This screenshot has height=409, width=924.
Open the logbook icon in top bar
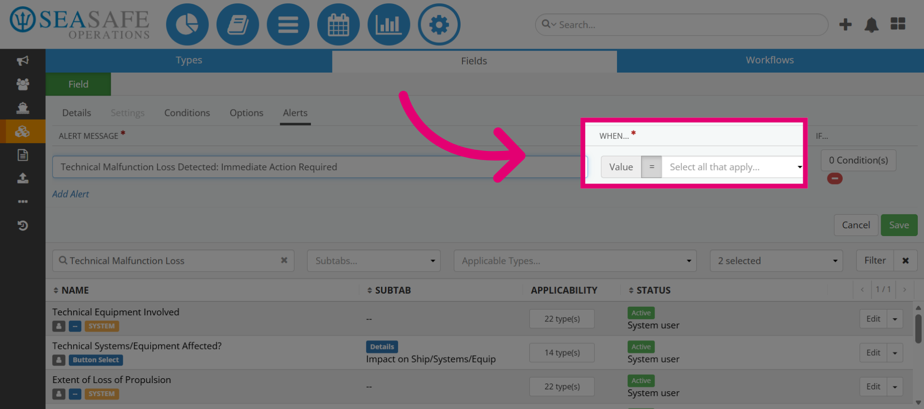point(238,25)
